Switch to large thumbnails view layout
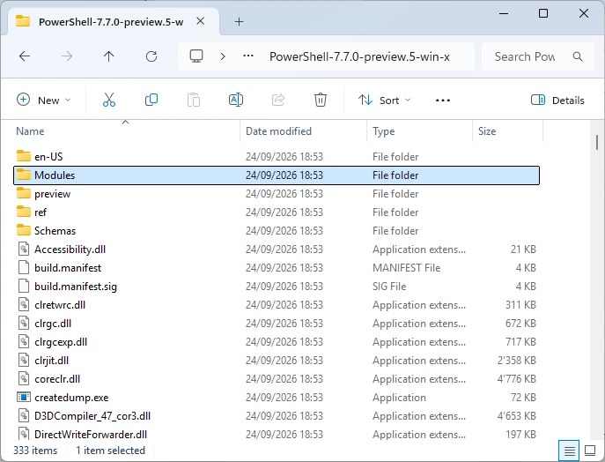Screen dimensions: 605x462 (590, 451)
